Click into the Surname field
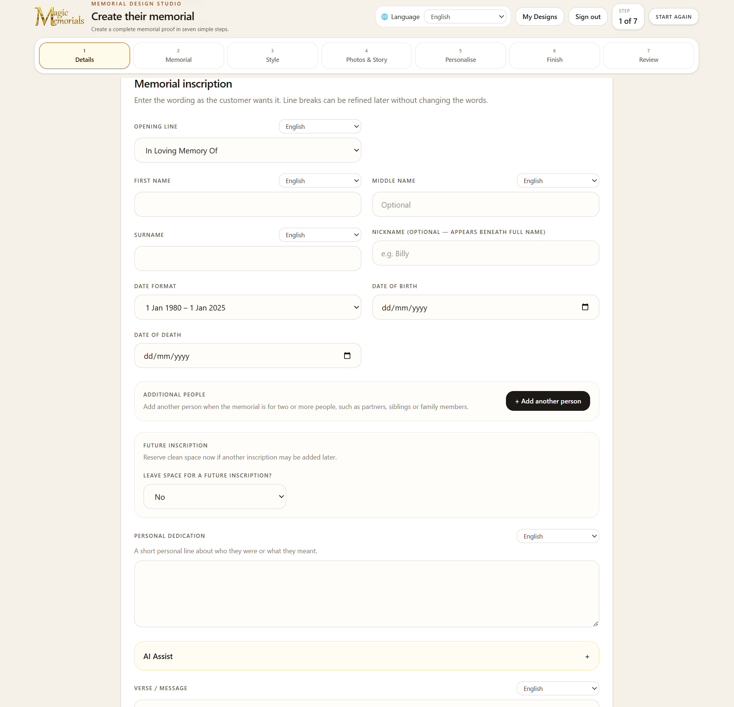734x707 pixels. point(247,258)
